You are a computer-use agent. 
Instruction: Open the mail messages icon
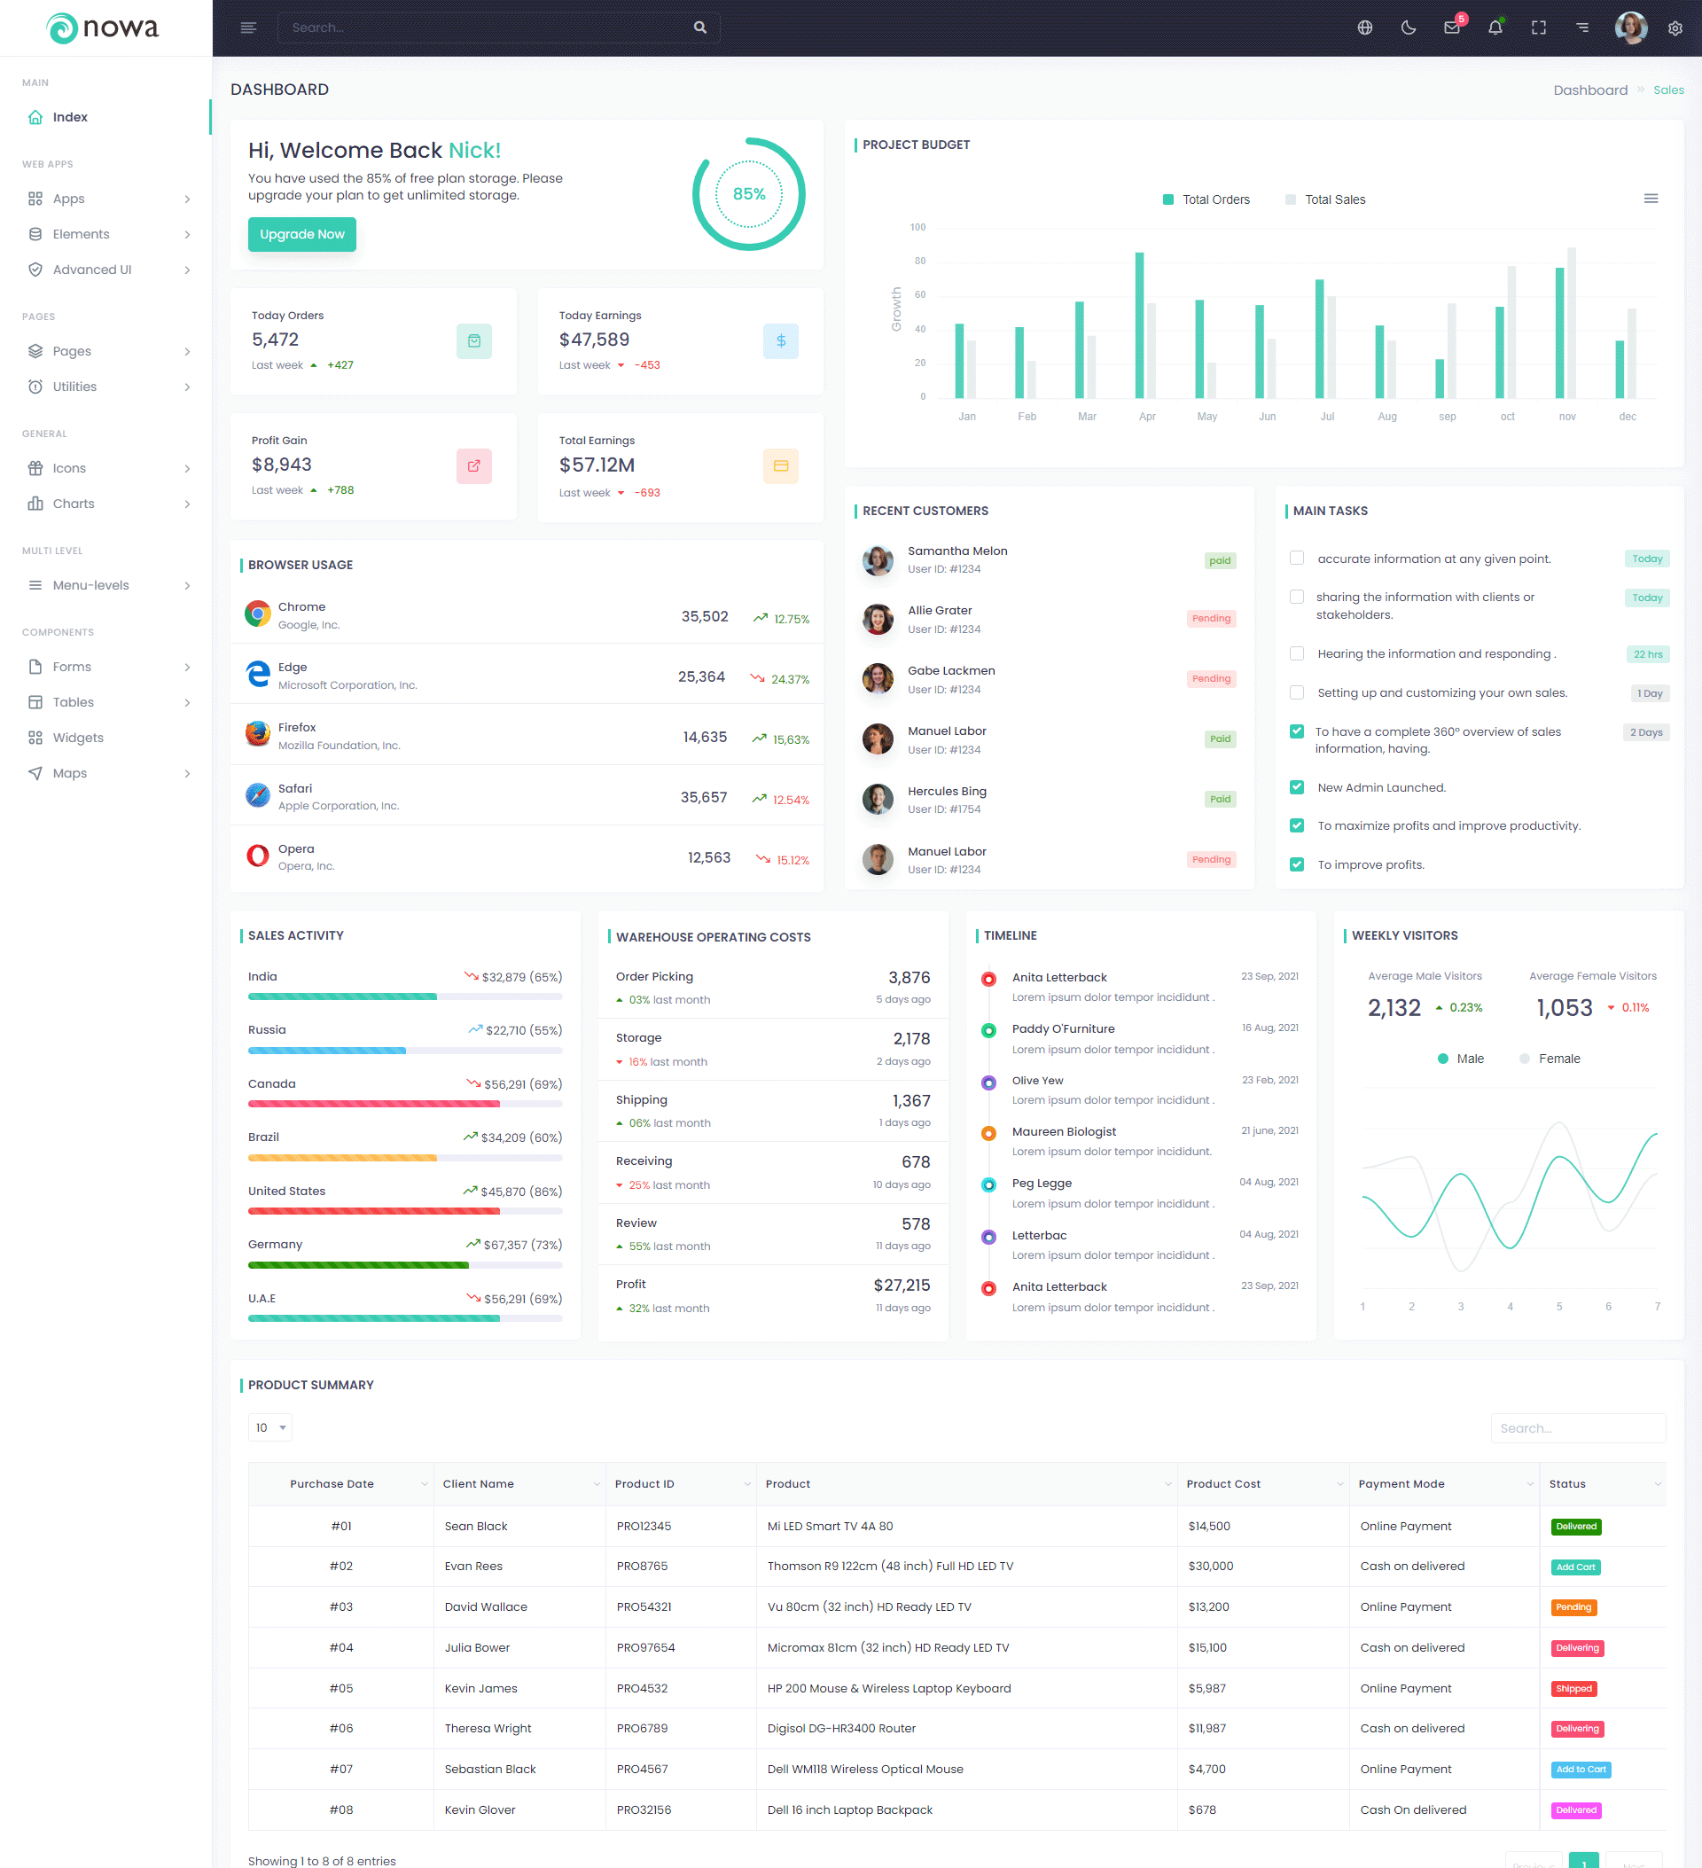tap(1451, 27)
